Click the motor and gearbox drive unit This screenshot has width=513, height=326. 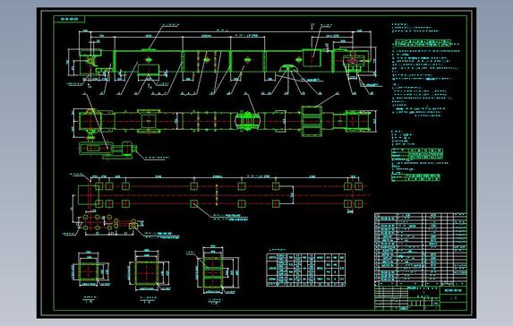[107, 150]
